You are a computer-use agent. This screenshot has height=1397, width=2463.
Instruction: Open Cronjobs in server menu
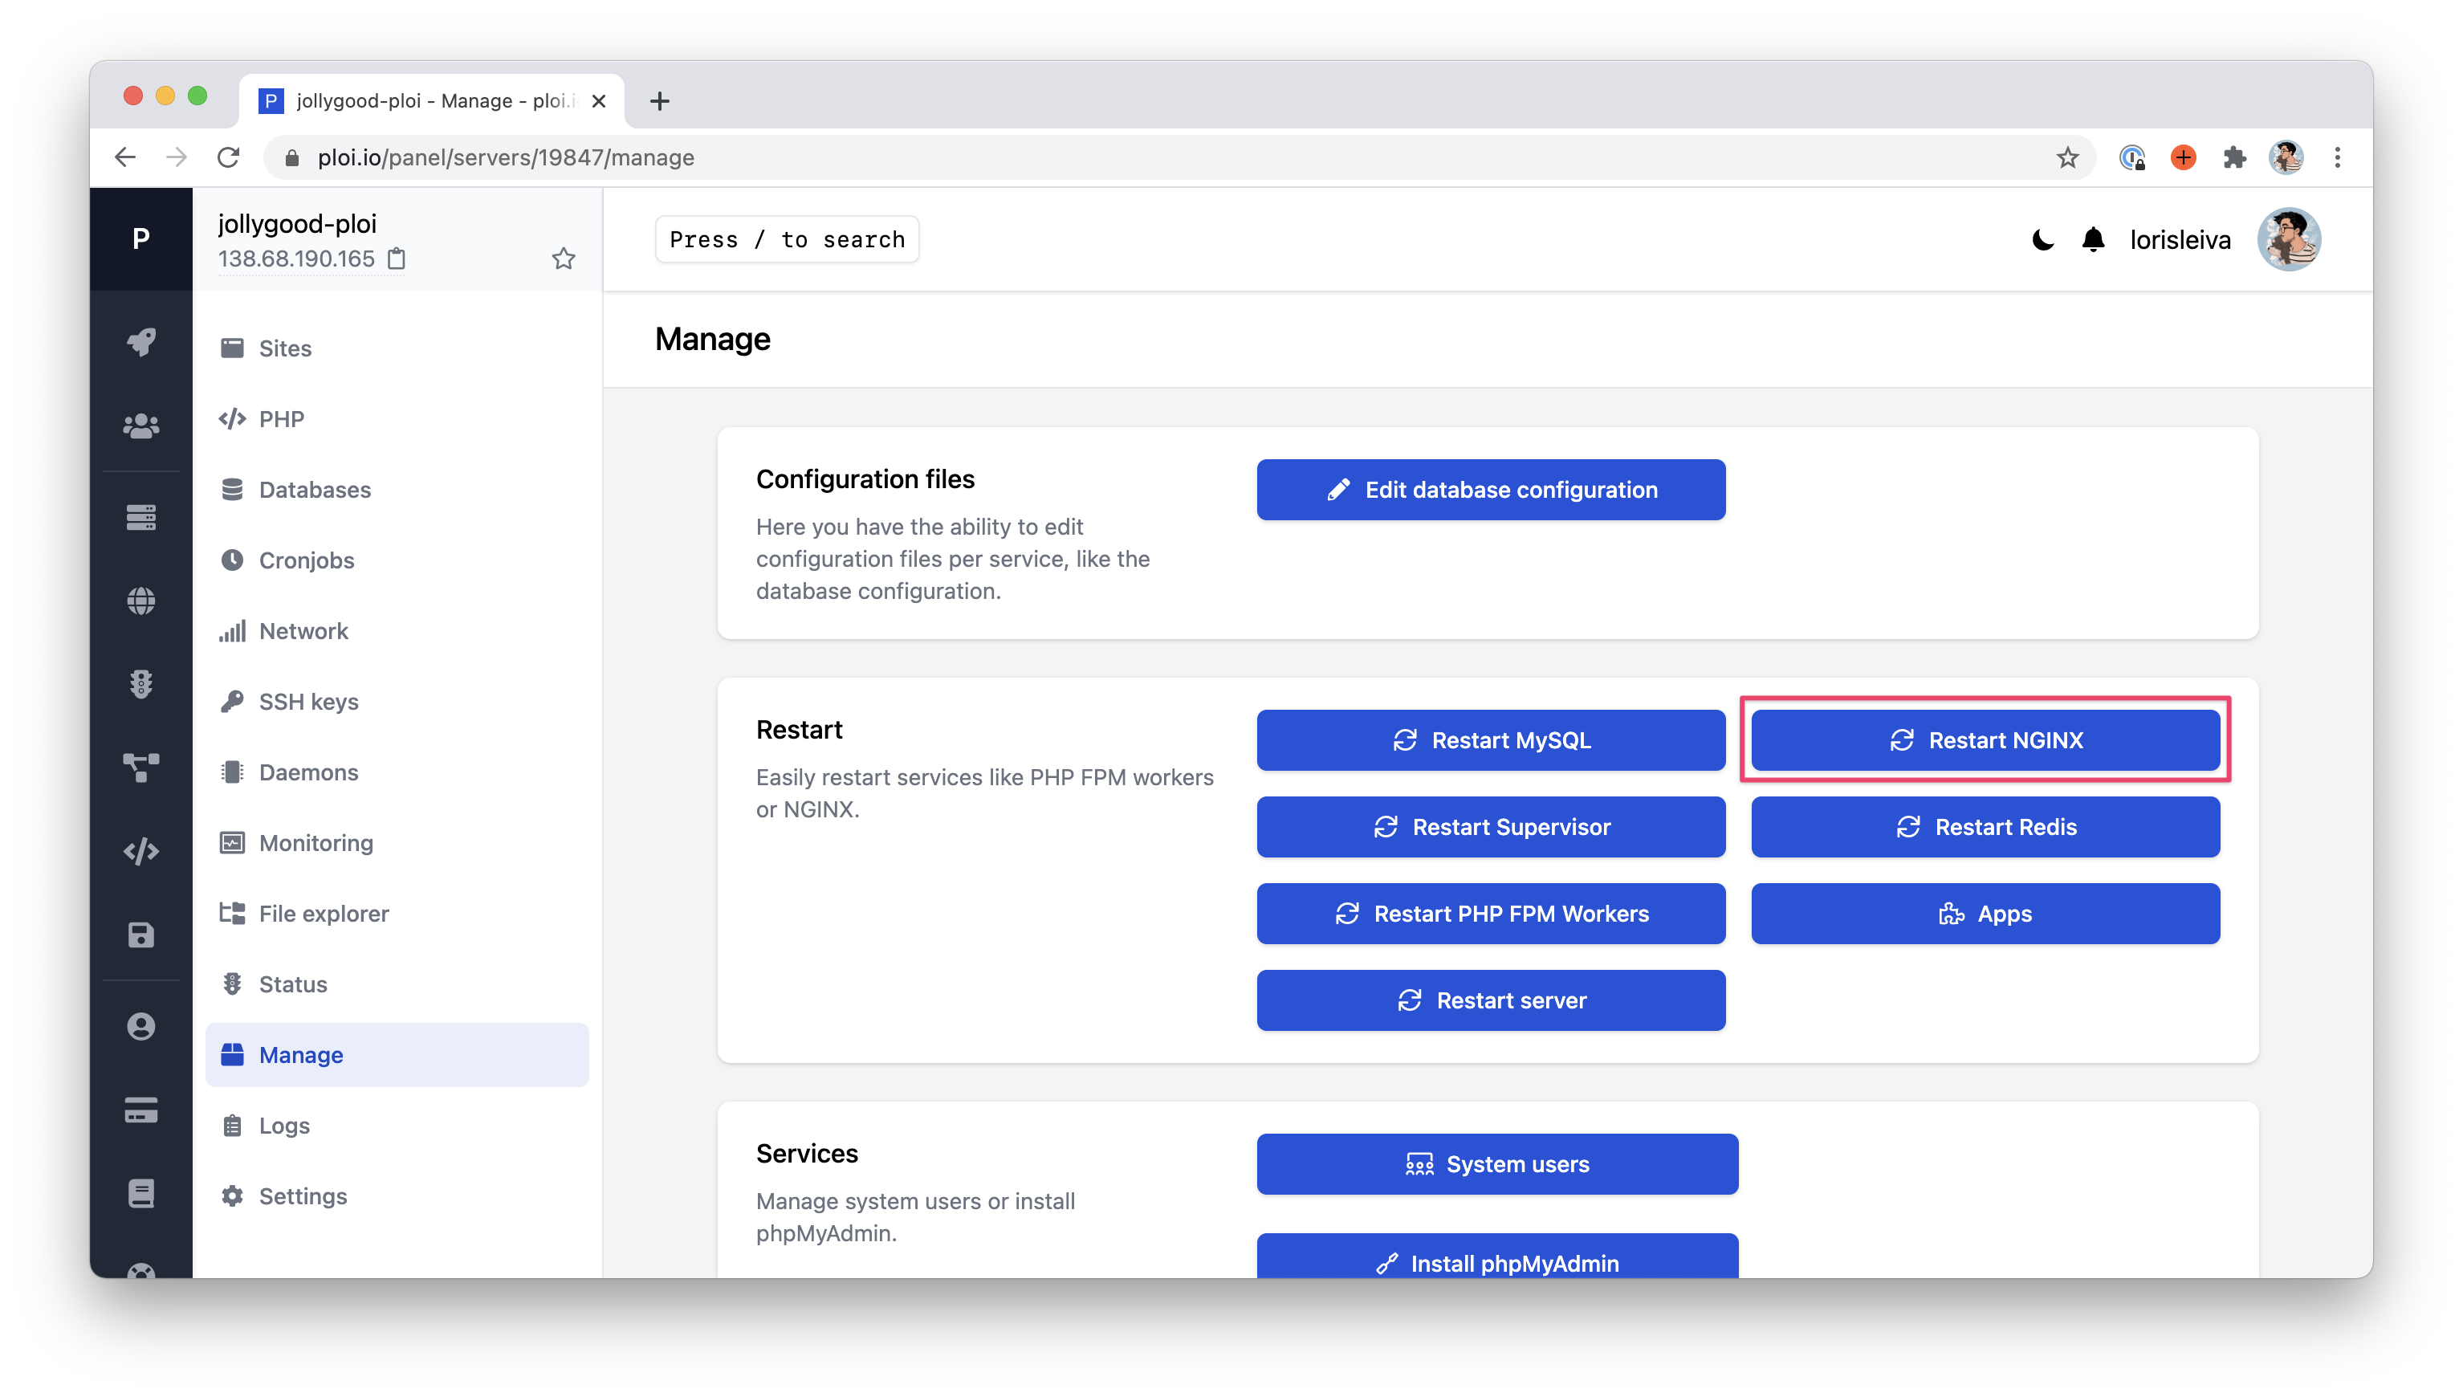397,560
